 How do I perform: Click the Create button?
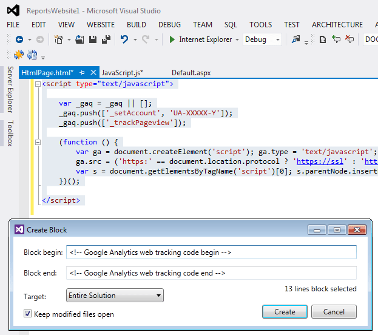(x=285, y=311)
